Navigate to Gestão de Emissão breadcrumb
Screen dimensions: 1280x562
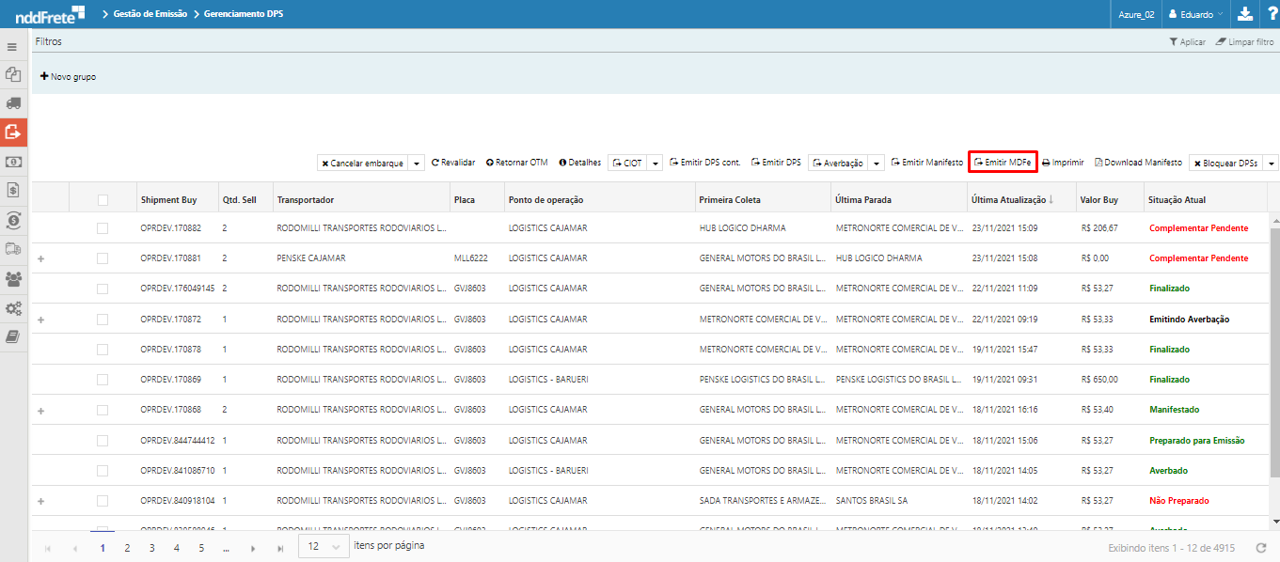point(150,14)
